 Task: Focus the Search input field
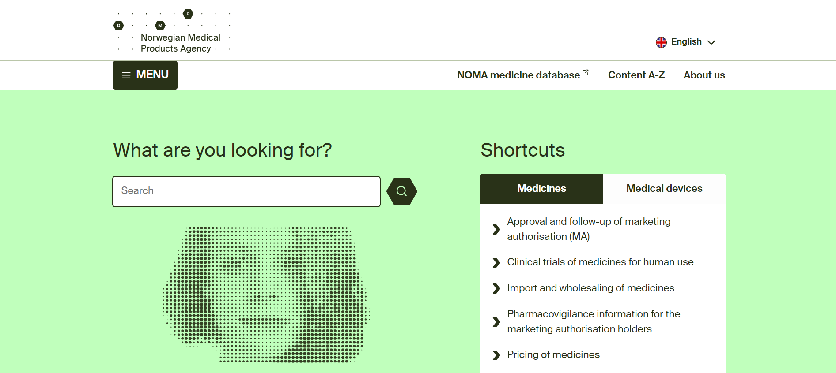coord(246,191)
